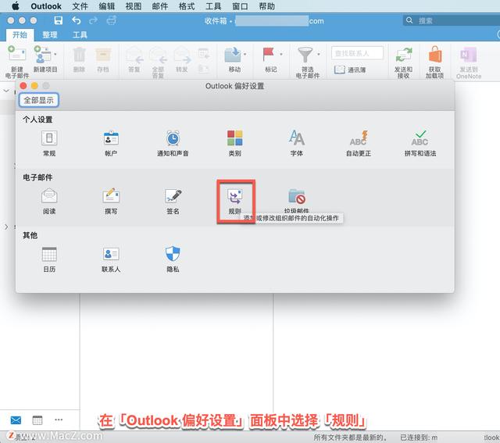This screenshot has width=500, height=443.
Task: Open the 阅读 reading preferences
Action: pyautogui.click(x=49, y=202)
